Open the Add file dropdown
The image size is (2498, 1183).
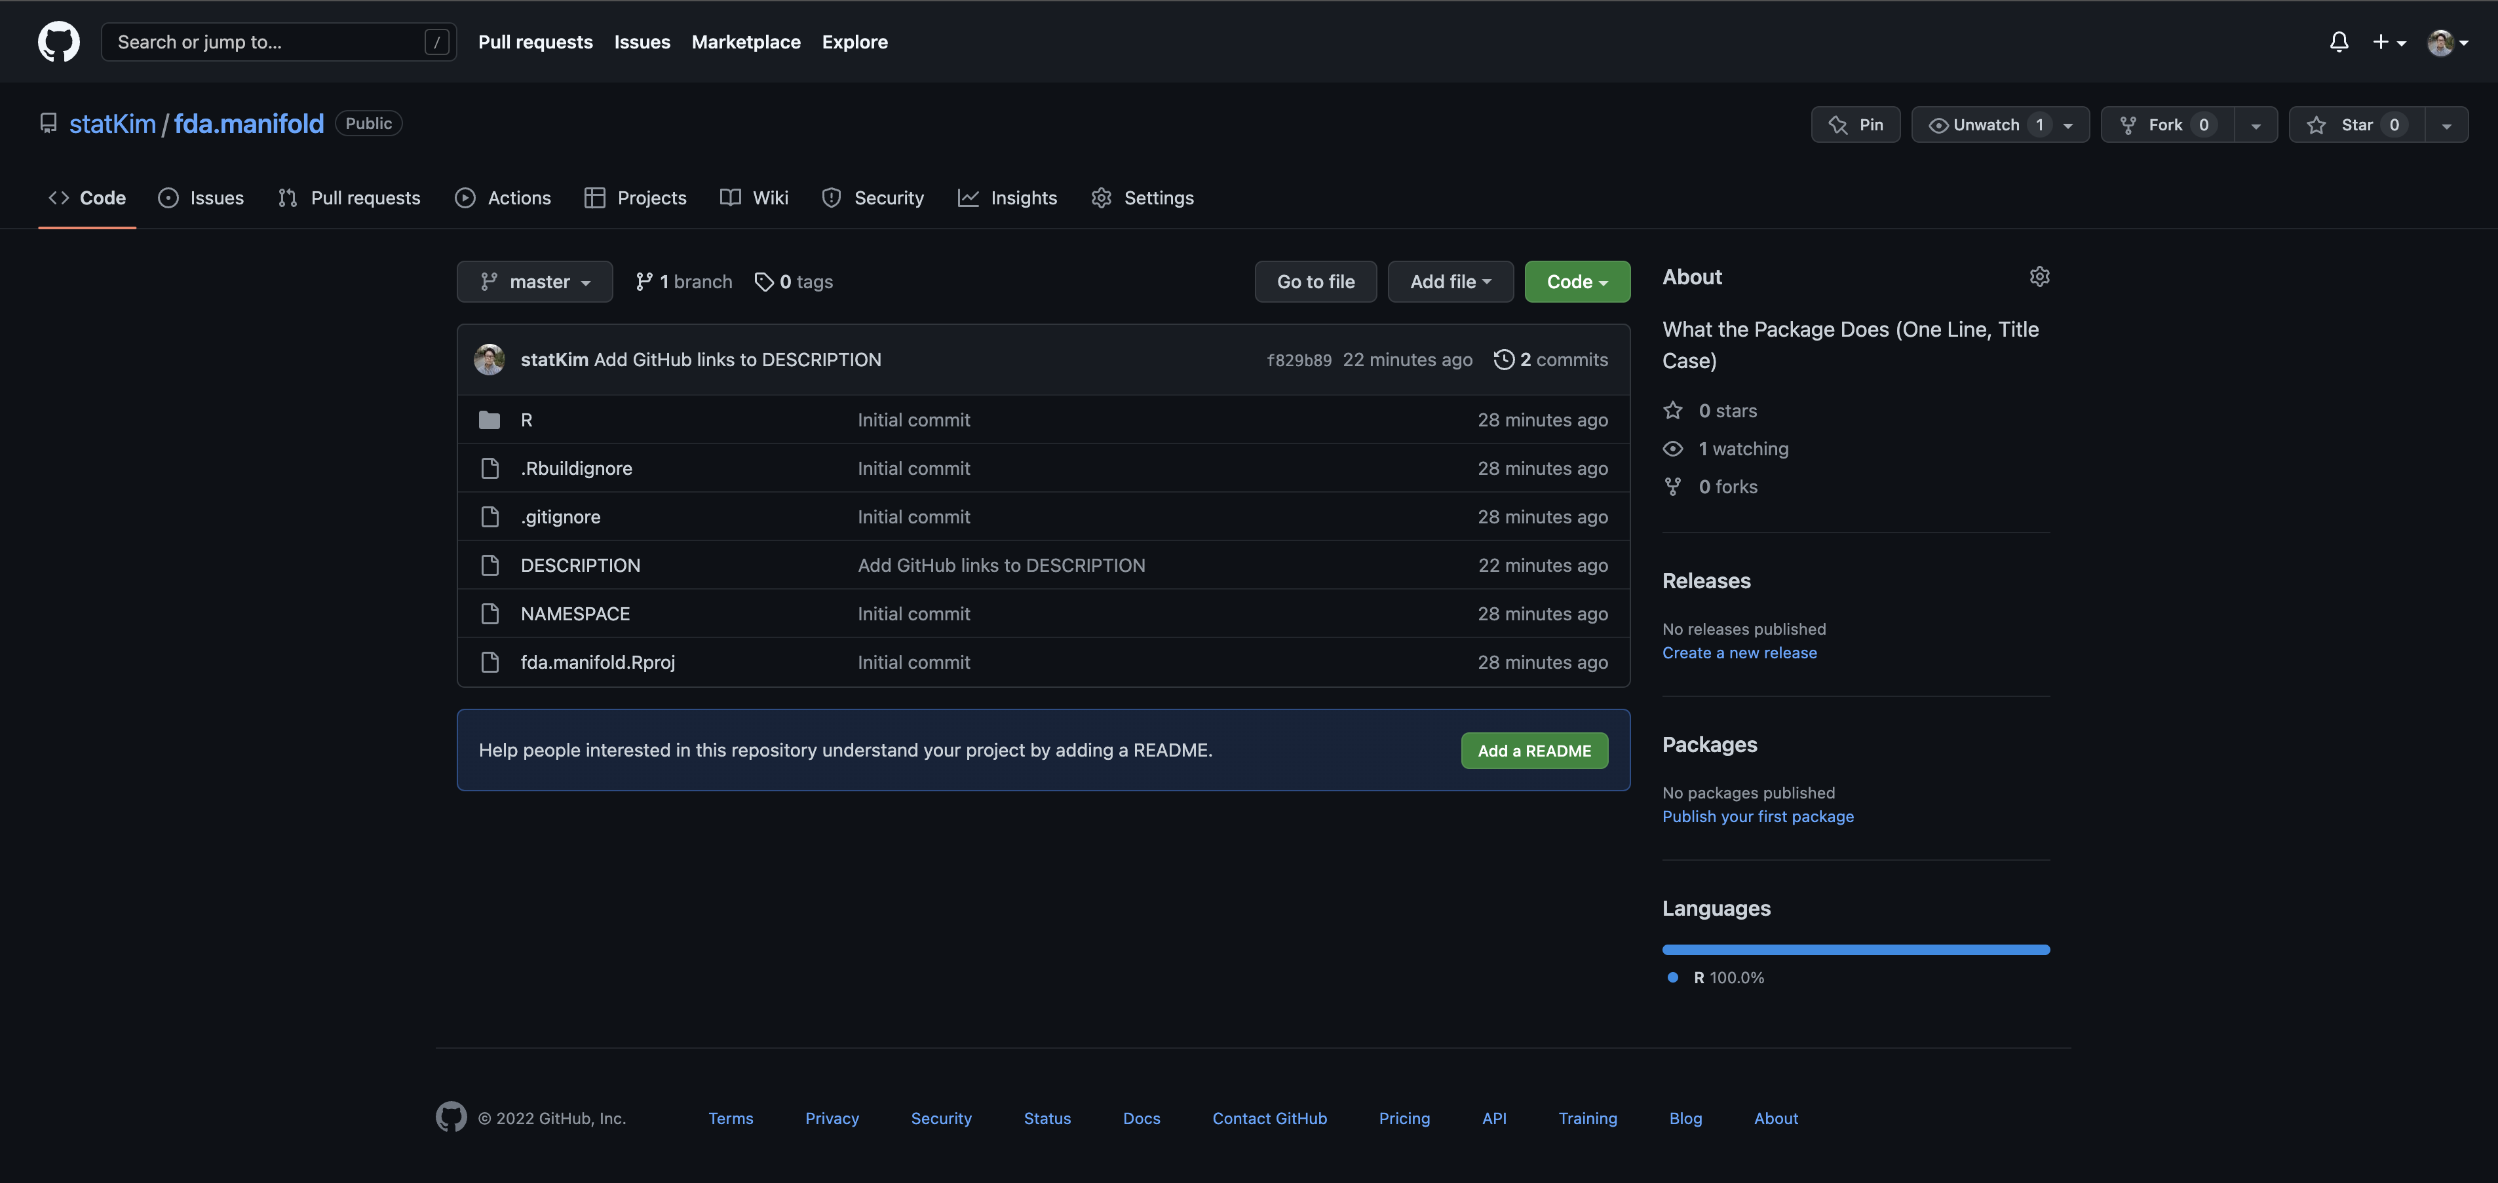(x=1450, y=281)
